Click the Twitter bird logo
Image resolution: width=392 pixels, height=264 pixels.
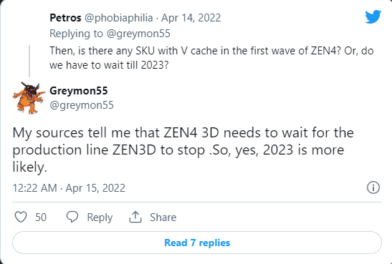(373, 16)
